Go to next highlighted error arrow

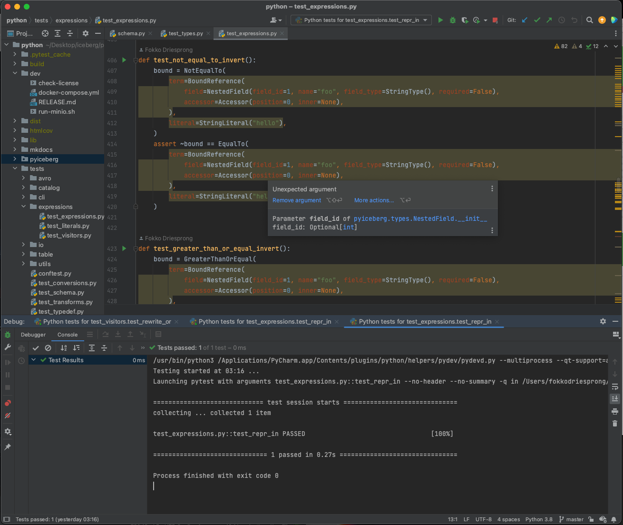(x=616, y=46)
